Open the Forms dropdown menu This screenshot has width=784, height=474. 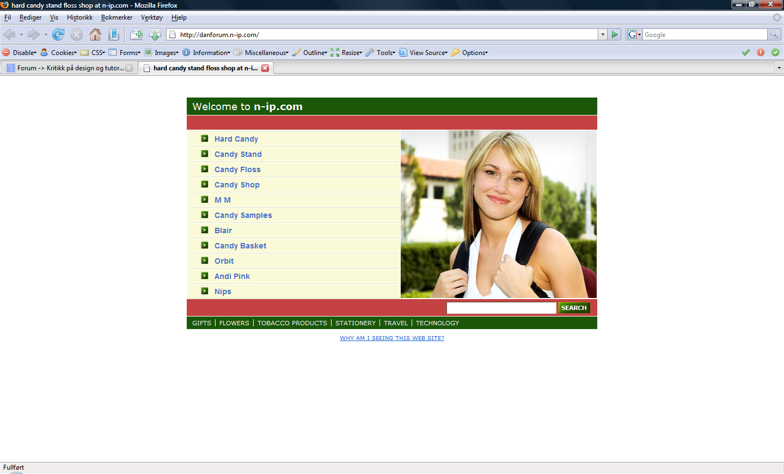[x=125, y=53]
